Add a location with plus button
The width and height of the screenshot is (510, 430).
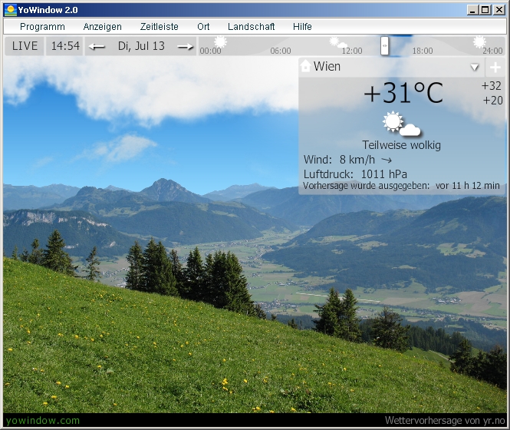coord(495,68)
